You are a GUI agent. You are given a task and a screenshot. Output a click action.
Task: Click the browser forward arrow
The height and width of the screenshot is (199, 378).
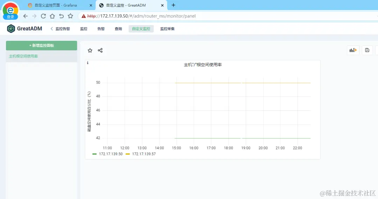34,16
